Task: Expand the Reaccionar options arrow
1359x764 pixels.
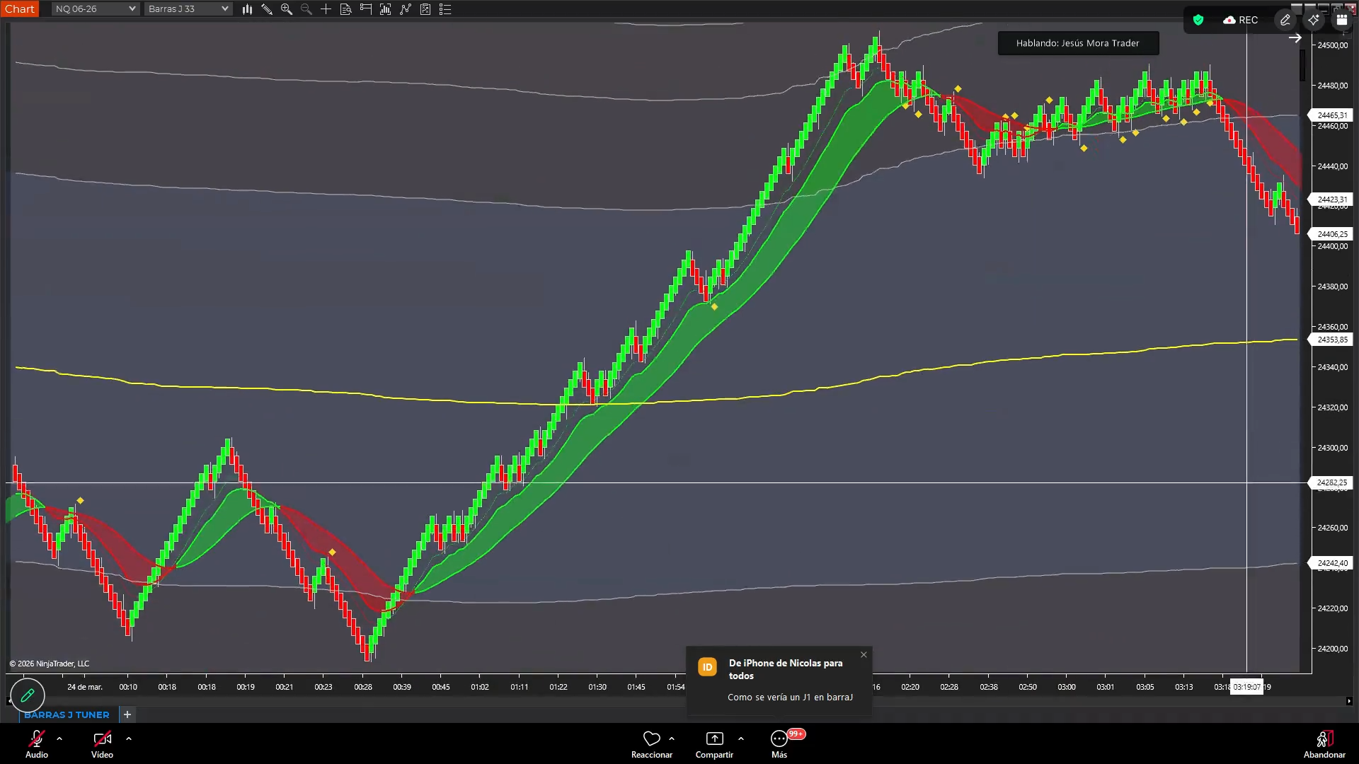Action: click(672, 739)
